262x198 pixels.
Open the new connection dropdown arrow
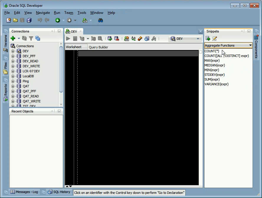tap(19, 38)
